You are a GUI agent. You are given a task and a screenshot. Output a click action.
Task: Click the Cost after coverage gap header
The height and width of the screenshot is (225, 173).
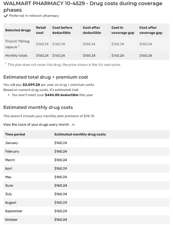pyautogui.click(x=151, y=30)
